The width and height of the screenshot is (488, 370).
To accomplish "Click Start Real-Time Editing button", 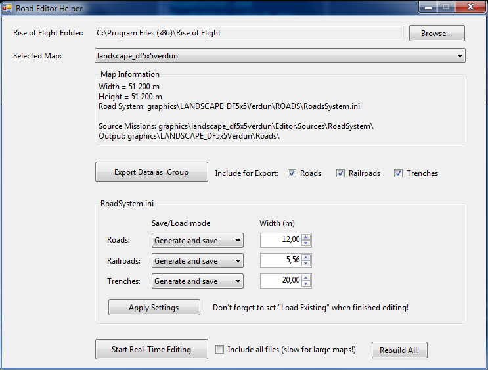I will coord(152,350).
